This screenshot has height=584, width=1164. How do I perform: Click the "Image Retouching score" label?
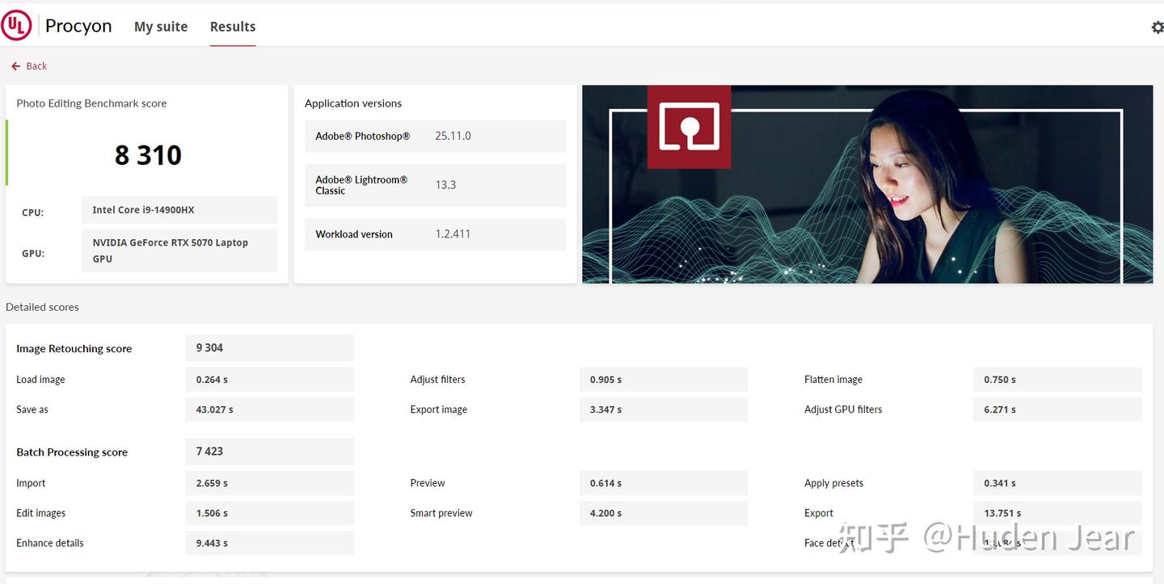(74, 349)
